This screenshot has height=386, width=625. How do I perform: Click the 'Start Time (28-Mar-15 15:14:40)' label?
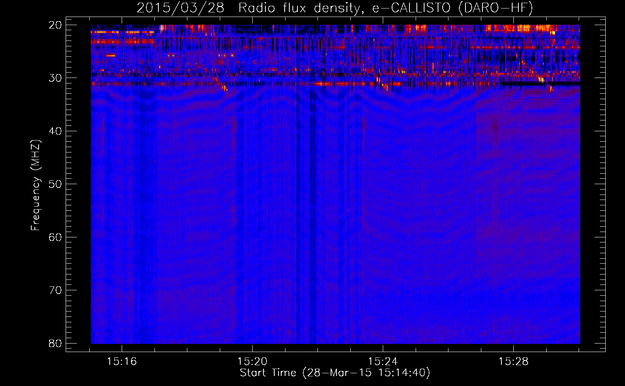coord(335,373)
